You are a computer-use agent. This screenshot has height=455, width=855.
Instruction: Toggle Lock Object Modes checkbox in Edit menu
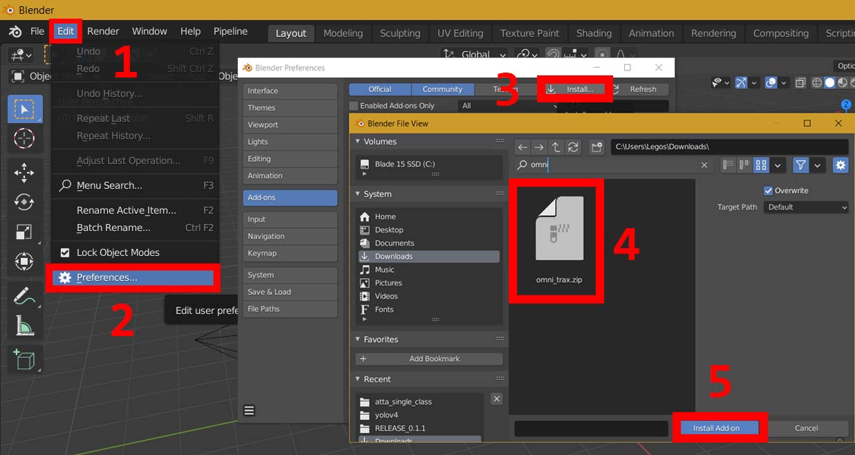(x=65, y=252)
